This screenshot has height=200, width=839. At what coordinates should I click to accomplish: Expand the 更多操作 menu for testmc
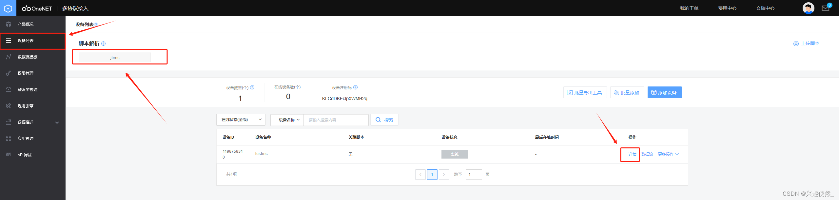click(x=668, y=154)
